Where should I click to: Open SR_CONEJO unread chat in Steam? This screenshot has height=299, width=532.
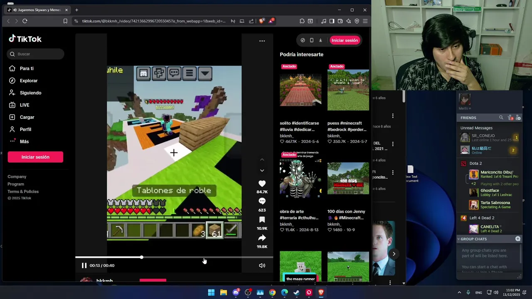coord(490,137)
